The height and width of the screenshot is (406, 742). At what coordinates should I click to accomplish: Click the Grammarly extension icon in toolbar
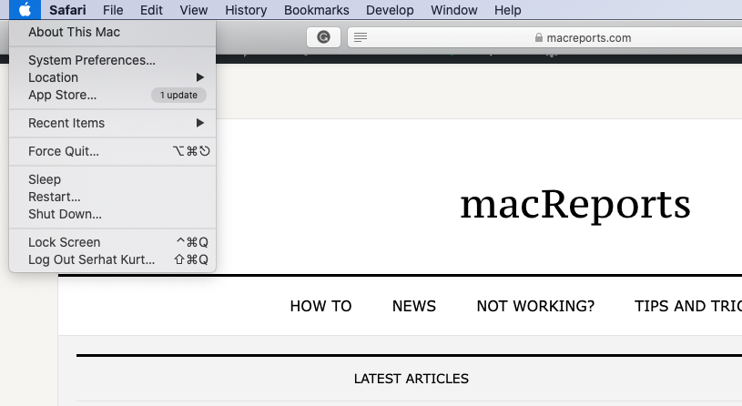(324, 37)
